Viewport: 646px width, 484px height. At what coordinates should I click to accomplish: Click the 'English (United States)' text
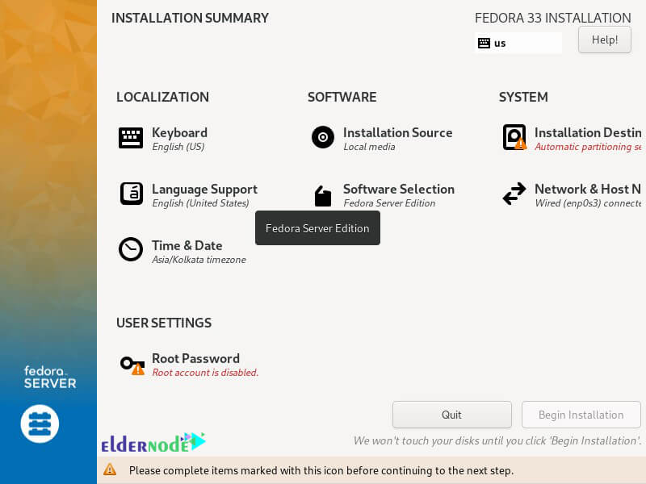200,203
